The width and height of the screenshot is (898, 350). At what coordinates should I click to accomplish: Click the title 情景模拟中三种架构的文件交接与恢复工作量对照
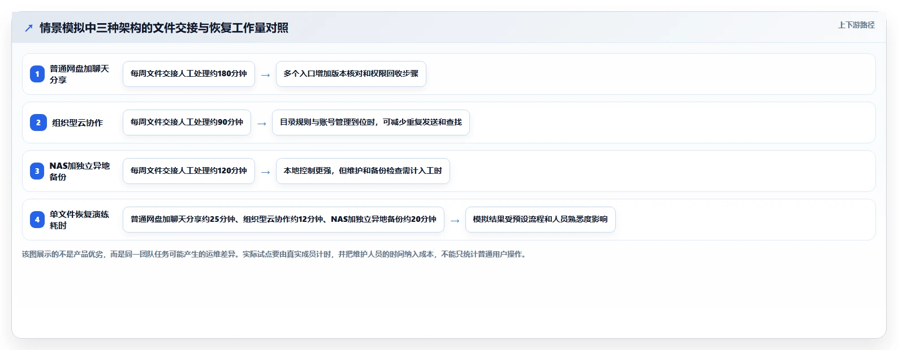coord(164,28)
